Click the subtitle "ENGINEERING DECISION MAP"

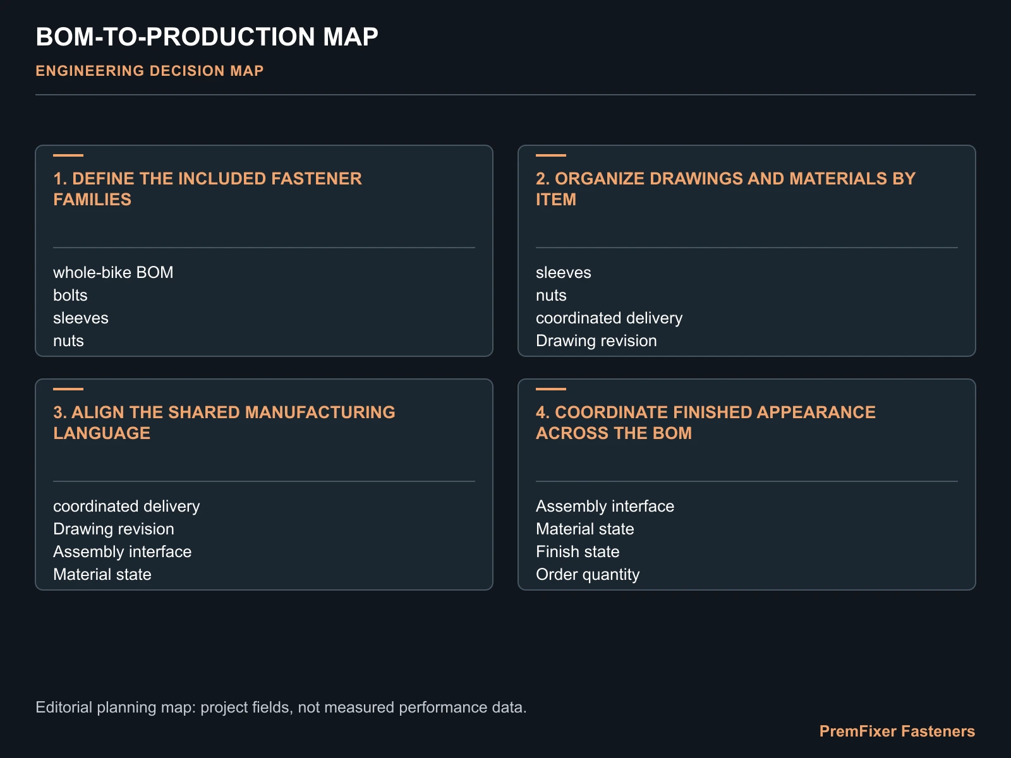(x=150, y=71)
